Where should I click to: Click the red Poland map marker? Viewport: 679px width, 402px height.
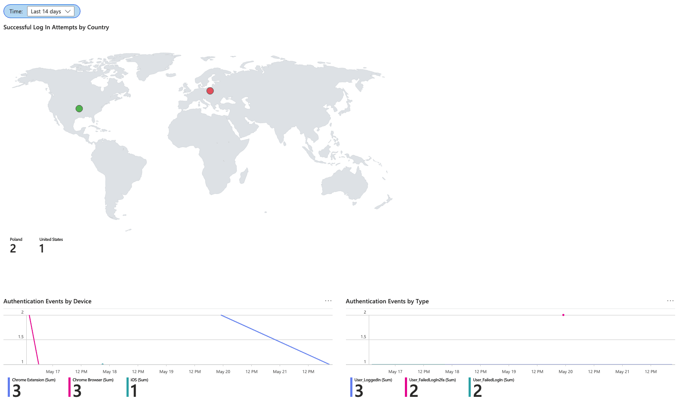210,91
